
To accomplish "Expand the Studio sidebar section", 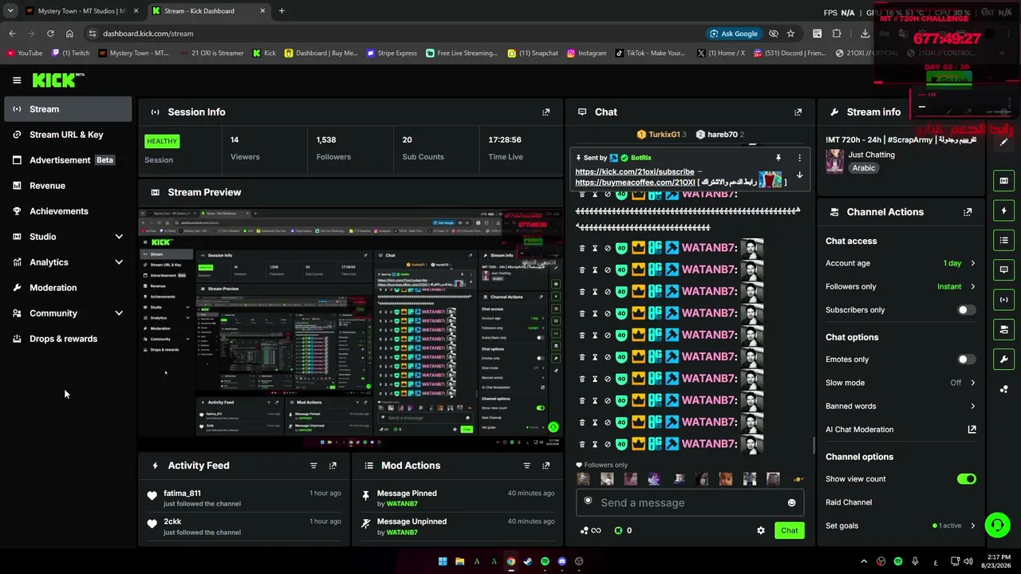I will [x=119, y=237].
